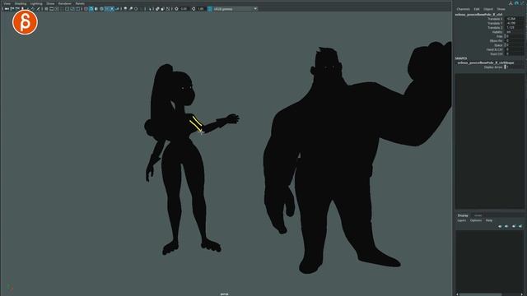Viewport: 527px width, 296px height.
Task: Select the Space attribute label
Action: (x=498, y=45)
